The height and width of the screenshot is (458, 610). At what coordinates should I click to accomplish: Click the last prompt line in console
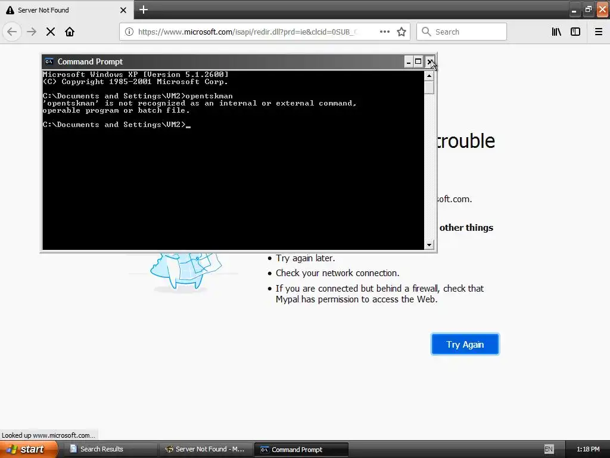coord(117,125)
